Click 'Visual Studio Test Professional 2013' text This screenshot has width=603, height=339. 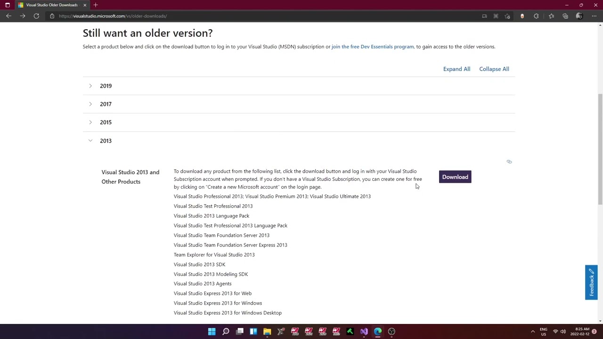click(213, 206)
